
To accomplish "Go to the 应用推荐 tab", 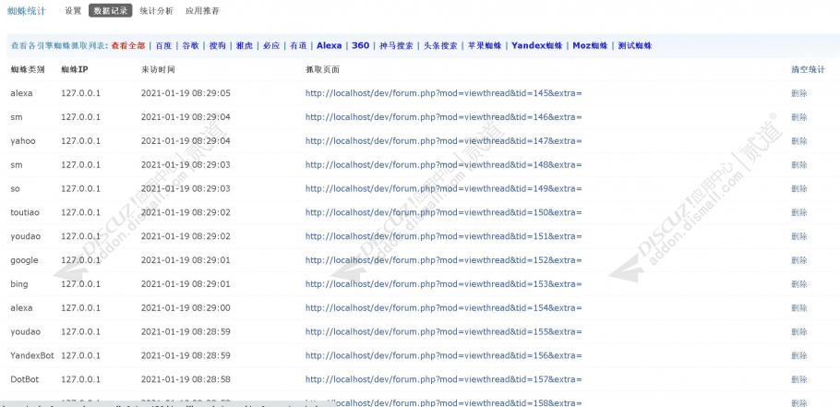I will click(x=202, y=11).
